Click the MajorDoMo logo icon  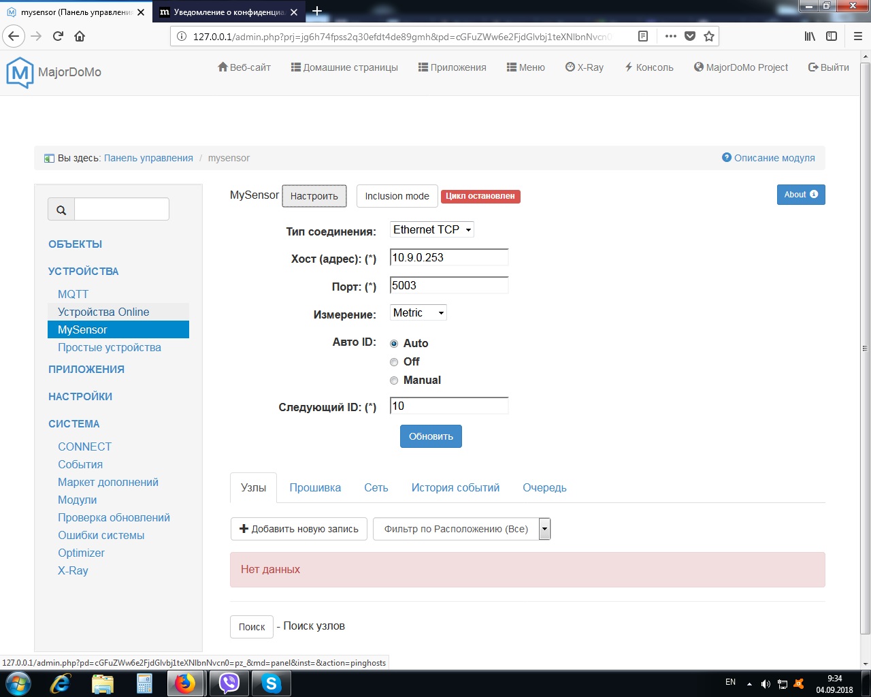point(20,72)
